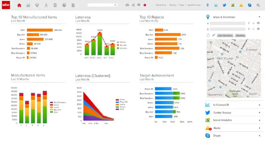Expand the Twitter Tracker panel
The height and width of the screenshot is (141, 265).
pyautogui.click(x=259, y=113)
